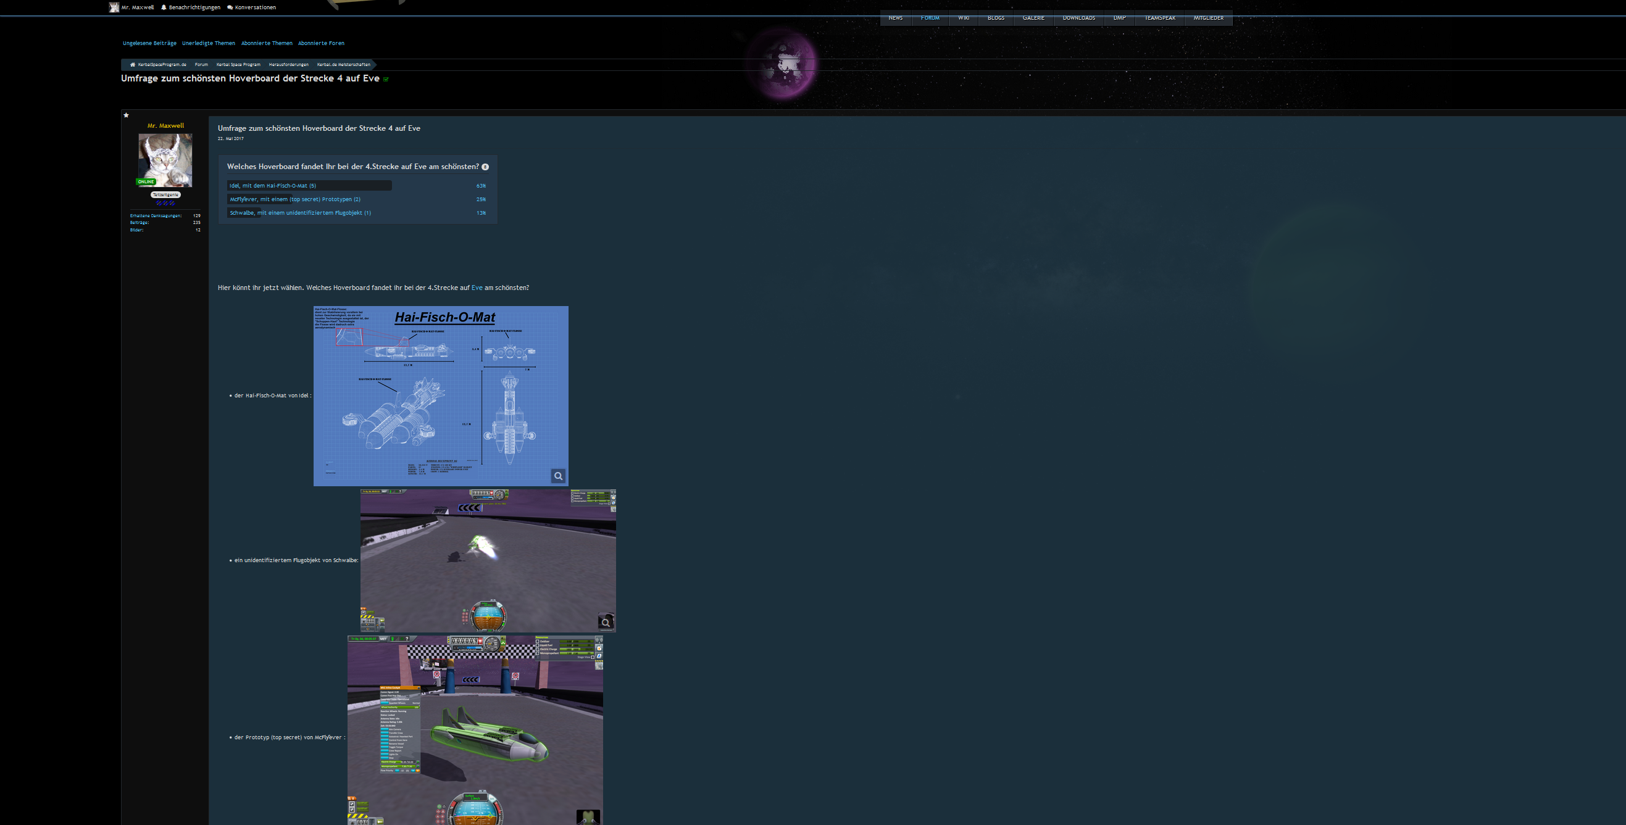Viewport: 1626px width, 825px height.
Task: Navigate to Herausforderungen breadcrumb
Action: click(x=288, y=64)
